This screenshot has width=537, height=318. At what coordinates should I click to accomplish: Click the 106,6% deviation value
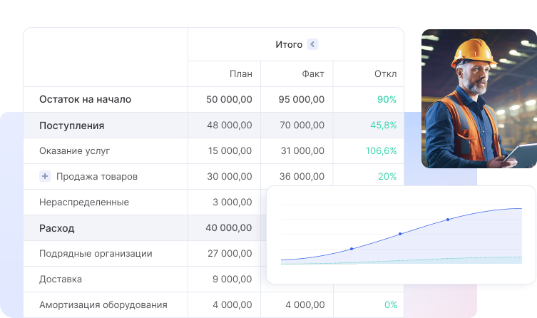coord(381,151)
